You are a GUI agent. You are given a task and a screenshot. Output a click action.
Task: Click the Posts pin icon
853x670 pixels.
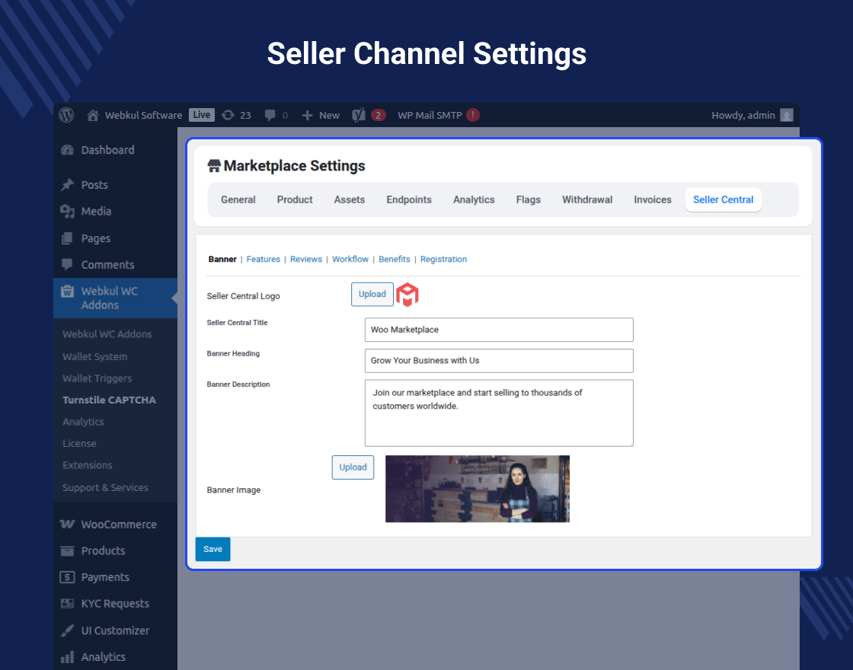tap(68, 185)
